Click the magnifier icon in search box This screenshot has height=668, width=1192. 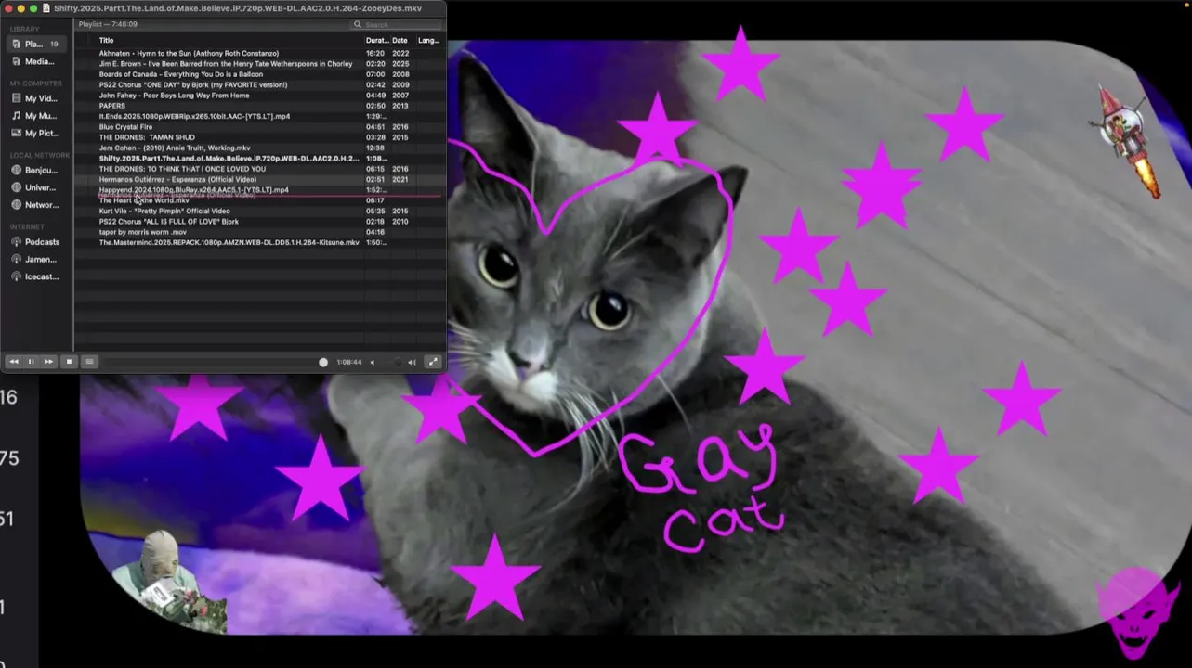(358, 24)
